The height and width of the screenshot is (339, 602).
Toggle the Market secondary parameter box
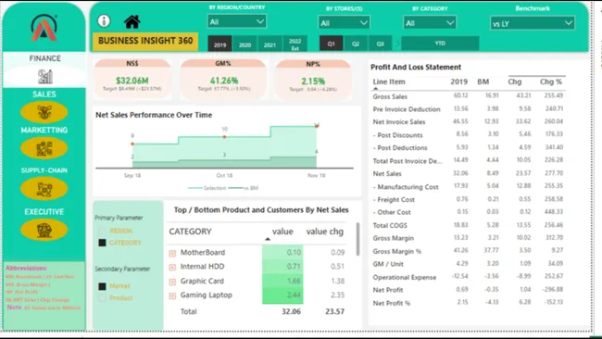[102, 286]
